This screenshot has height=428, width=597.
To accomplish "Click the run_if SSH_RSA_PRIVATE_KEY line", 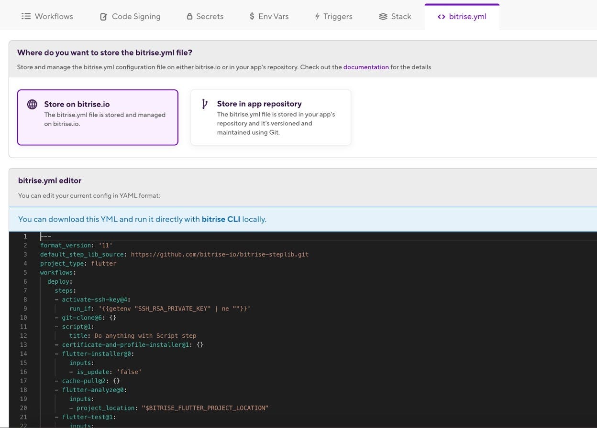I will click(160, 309).
